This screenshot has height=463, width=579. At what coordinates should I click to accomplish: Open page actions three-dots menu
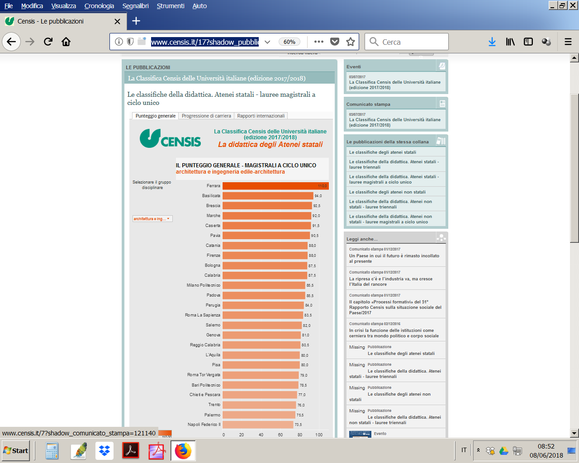point(319,42)
